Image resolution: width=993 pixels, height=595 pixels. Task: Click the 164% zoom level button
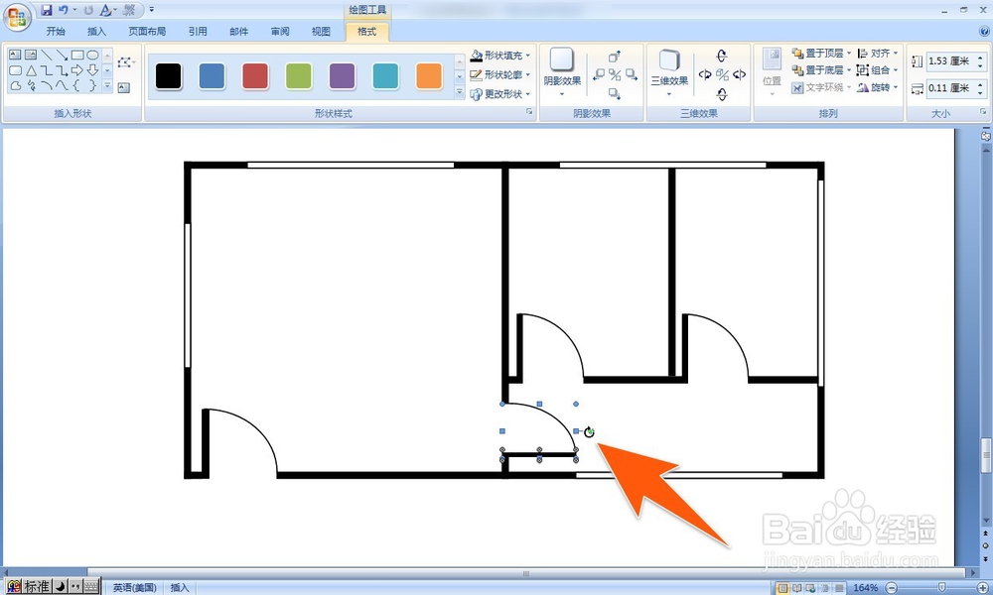click(x=865, y=588)
